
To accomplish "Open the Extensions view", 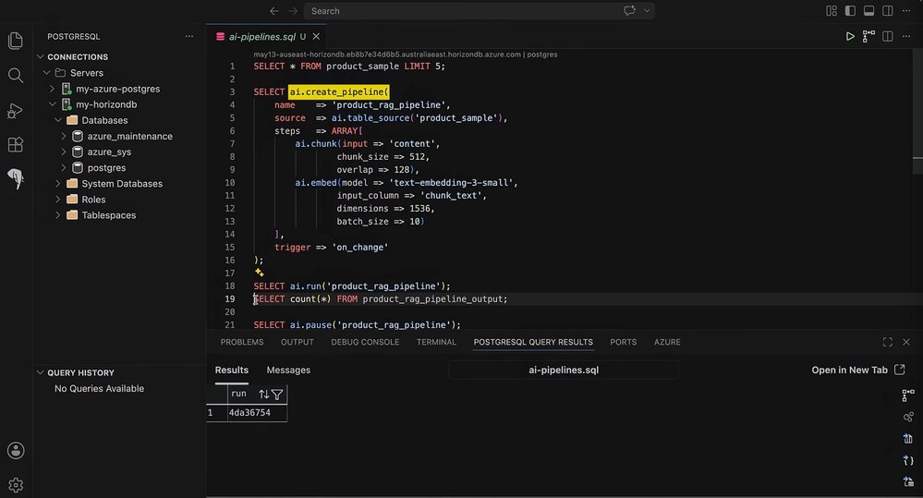I will pyautogui.click(x=16, y=144).
